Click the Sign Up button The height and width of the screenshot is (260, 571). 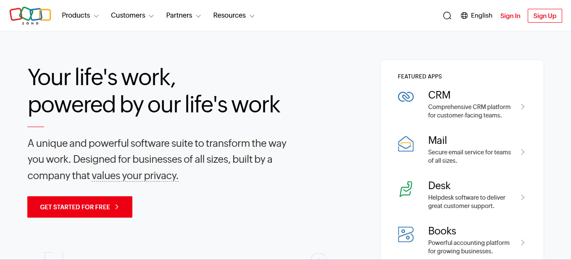click(x=545, y=16)
